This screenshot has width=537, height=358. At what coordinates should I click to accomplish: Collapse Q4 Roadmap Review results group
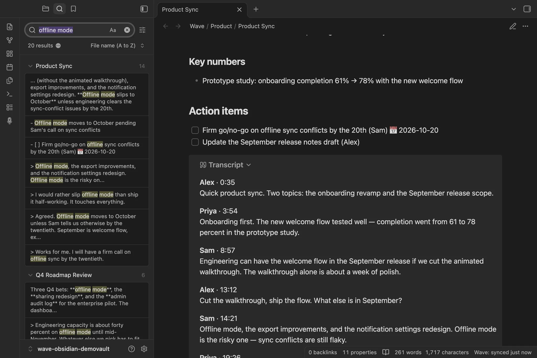click(x=30, y=275)
